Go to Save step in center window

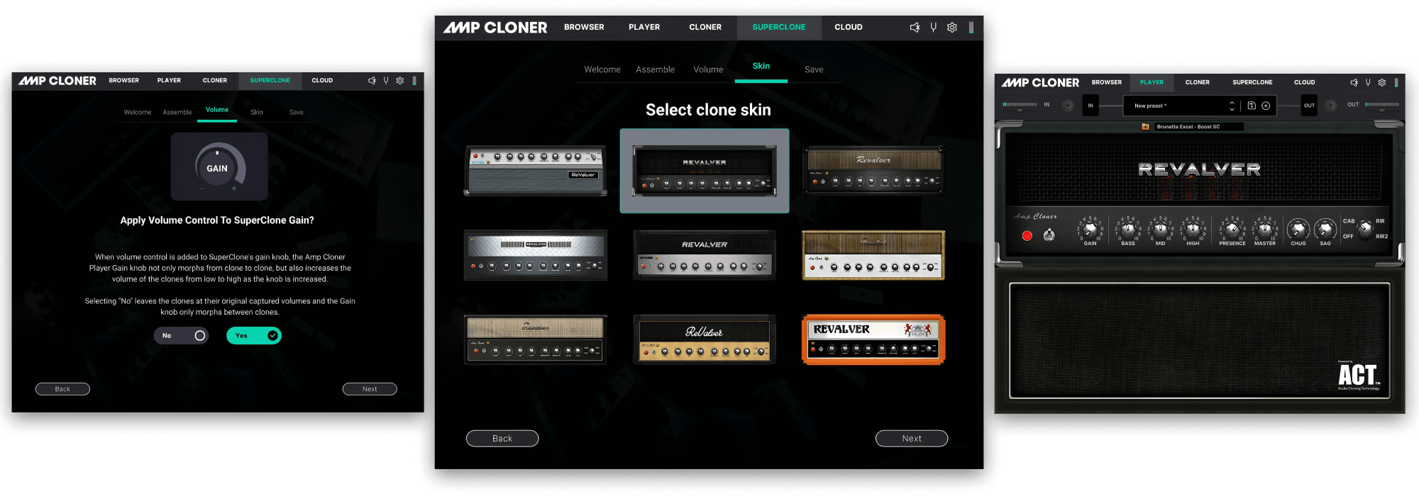pyautogui.click(x=814, y=69)
